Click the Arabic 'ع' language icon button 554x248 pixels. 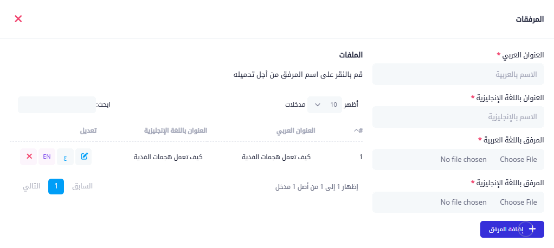click(65, 157)
